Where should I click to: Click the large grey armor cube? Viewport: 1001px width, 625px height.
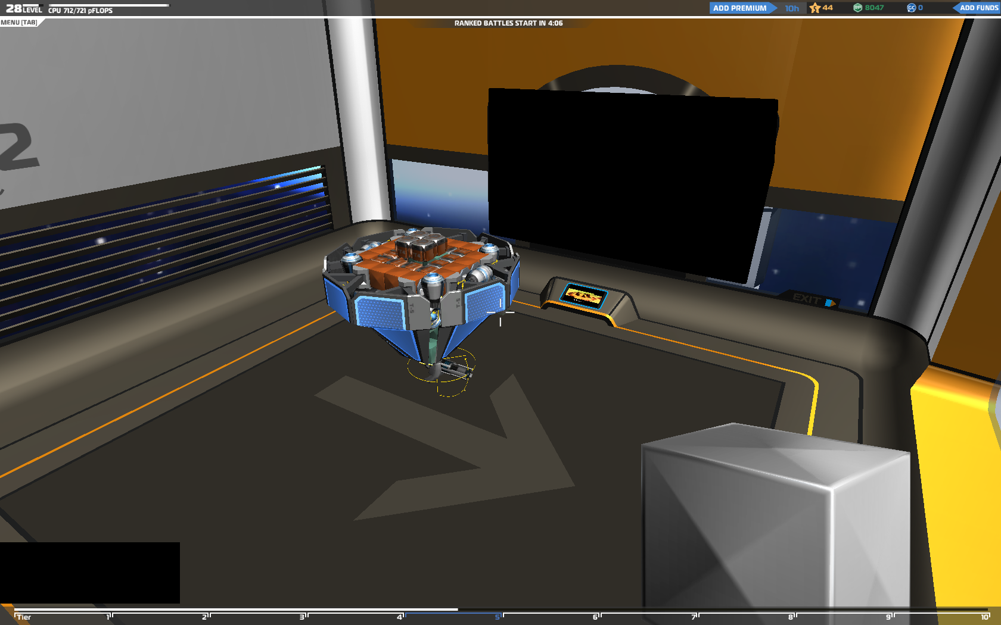tap(775, 524)
